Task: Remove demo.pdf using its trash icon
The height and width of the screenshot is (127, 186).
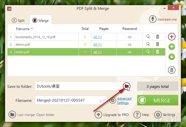Action: (157, 44)
